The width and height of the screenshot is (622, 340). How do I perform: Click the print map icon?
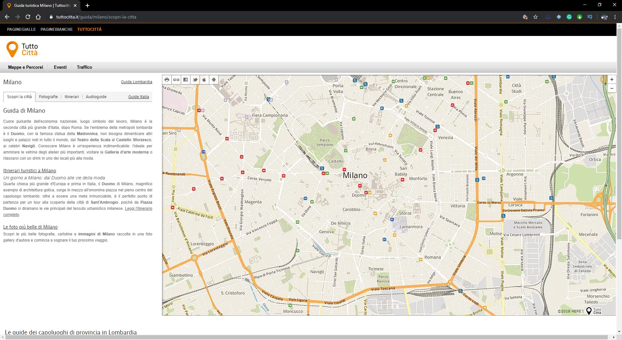tap(167, 80)
